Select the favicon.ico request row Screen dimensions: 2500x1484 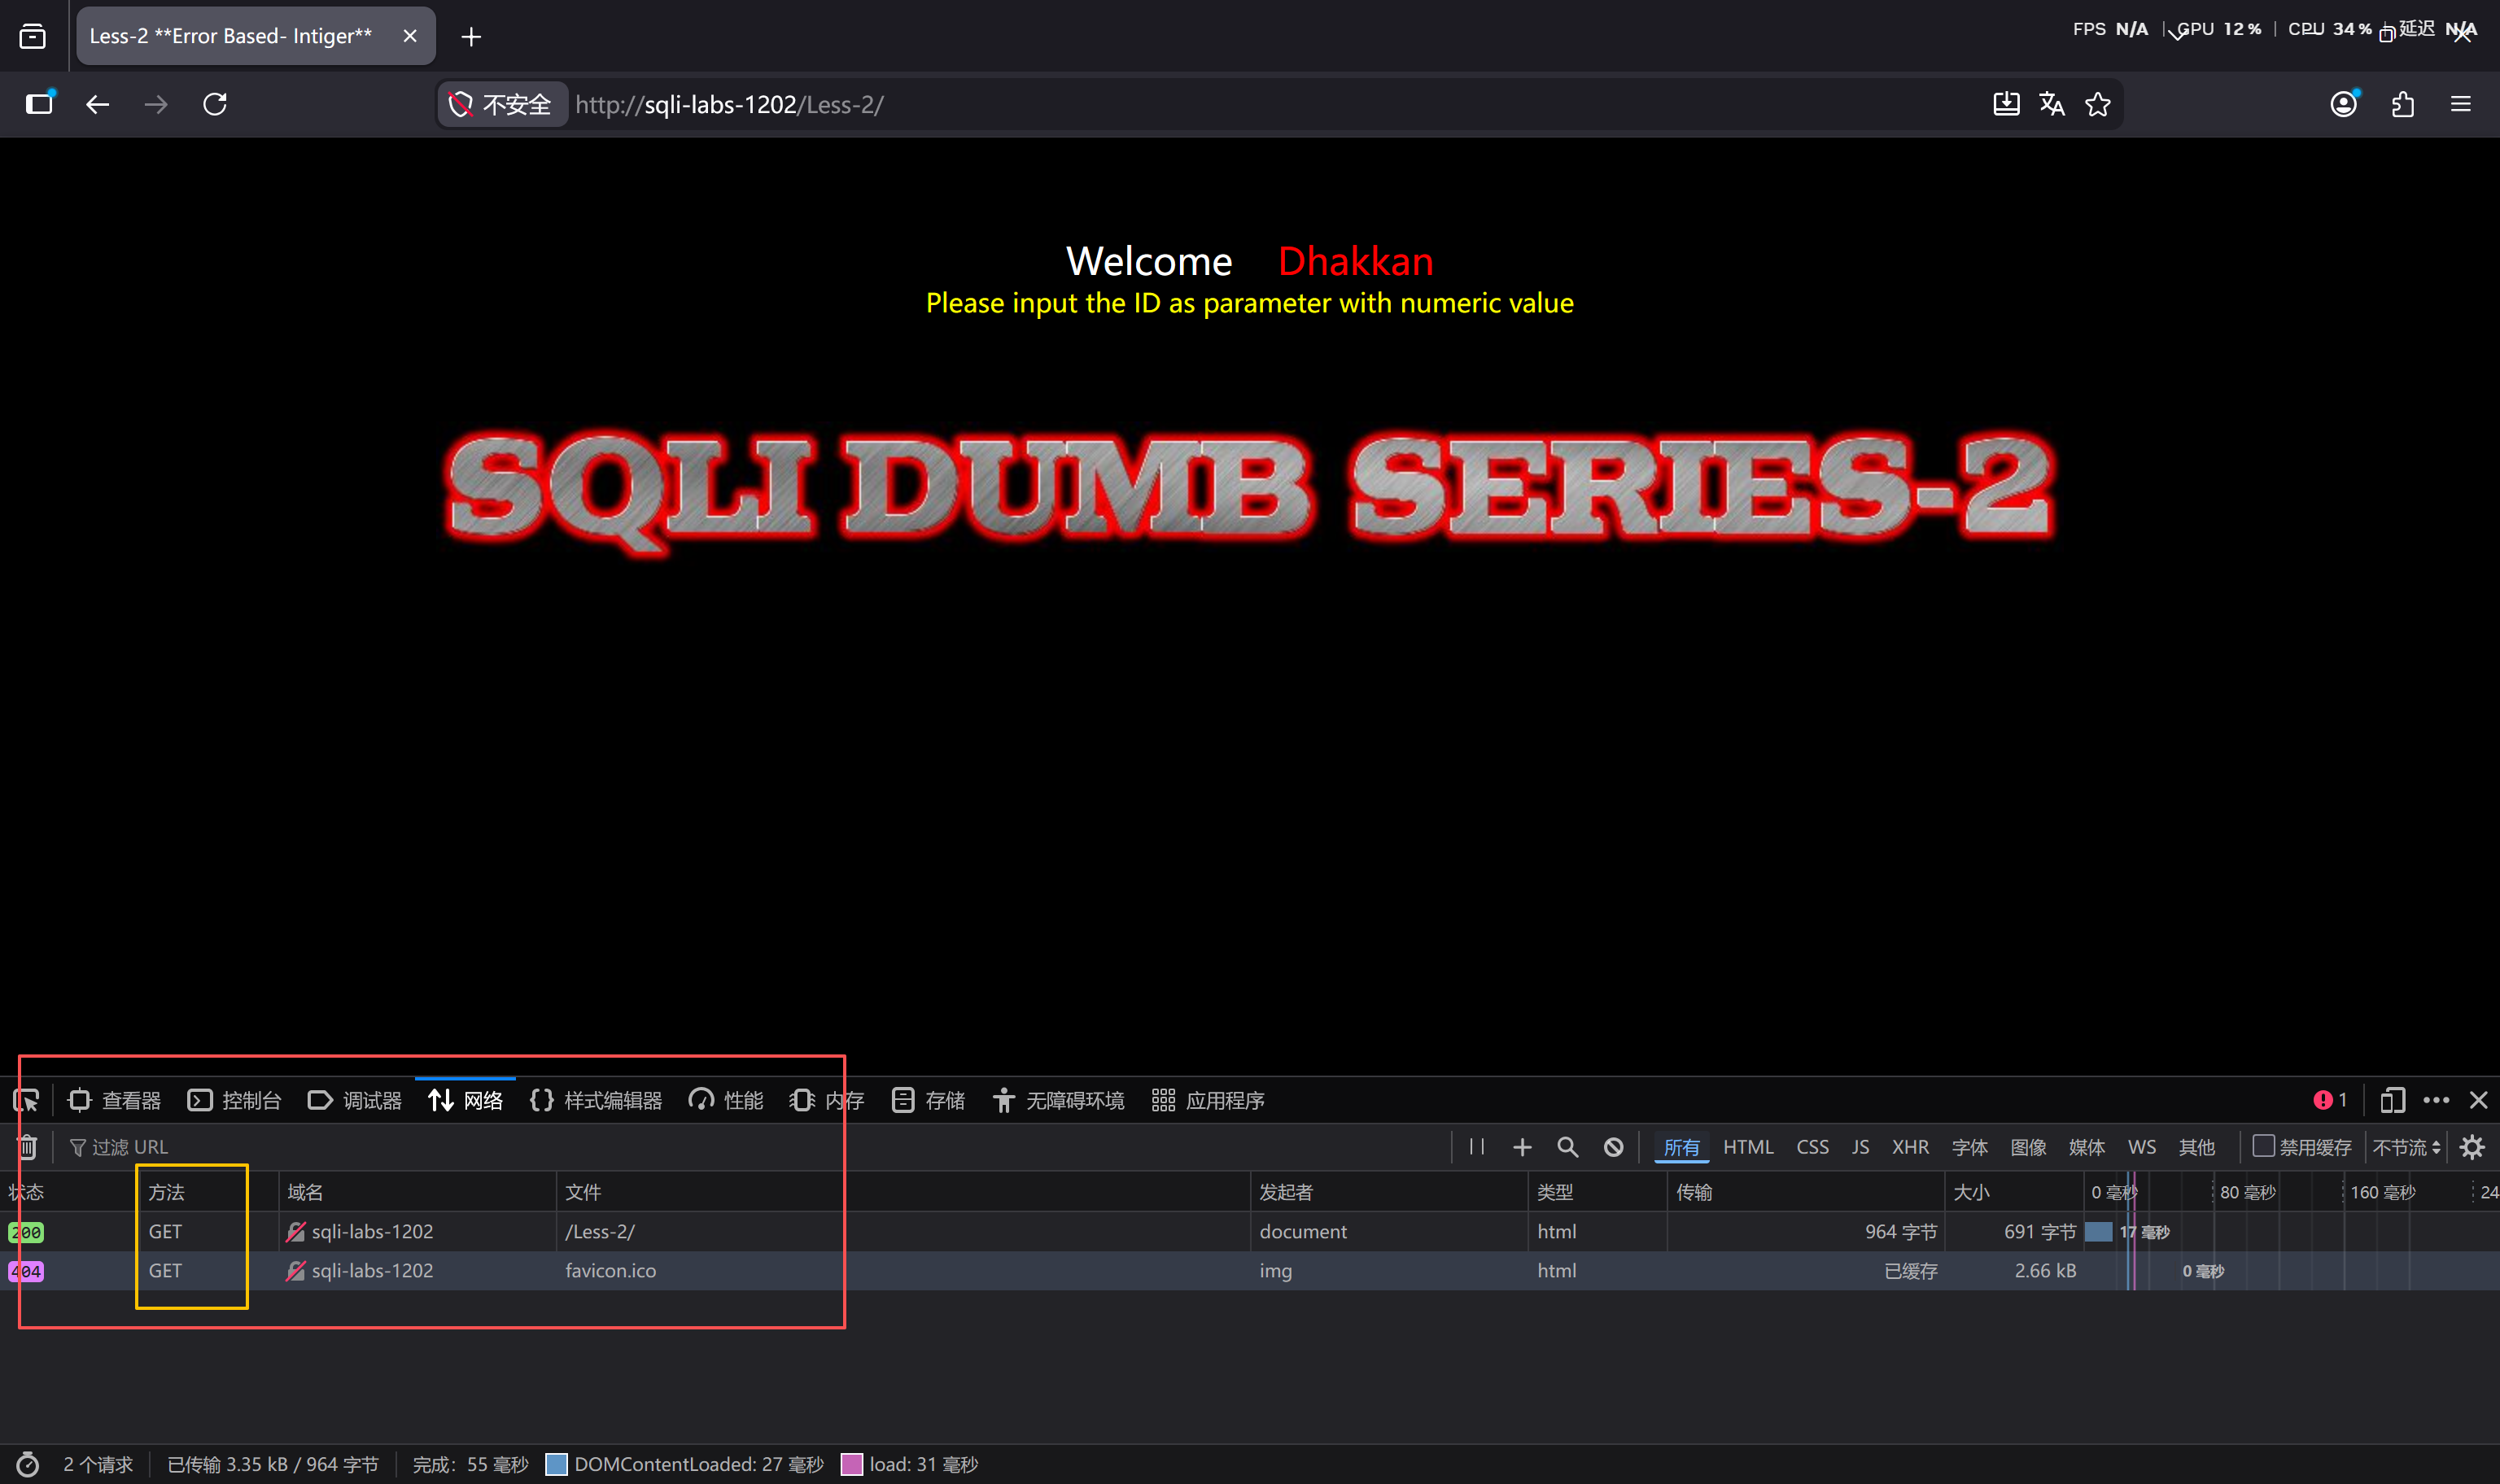(x=610, y=1270)
